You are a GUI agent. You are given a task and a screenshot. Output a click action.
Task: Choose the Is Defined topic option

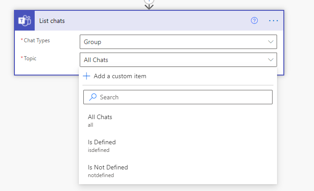pos(102,142)
